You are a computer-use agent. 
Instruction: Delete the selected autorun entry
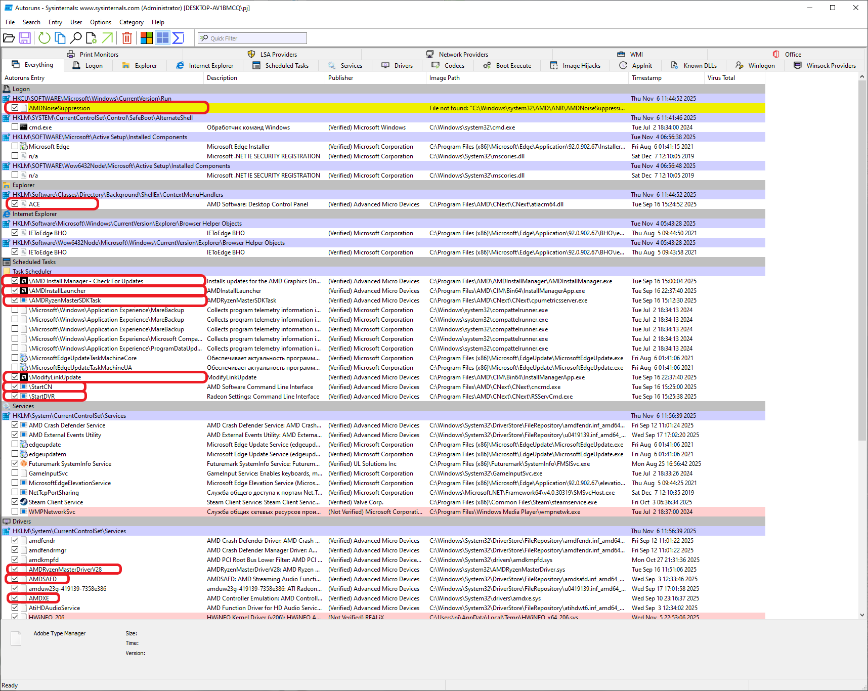pos(127,38)
